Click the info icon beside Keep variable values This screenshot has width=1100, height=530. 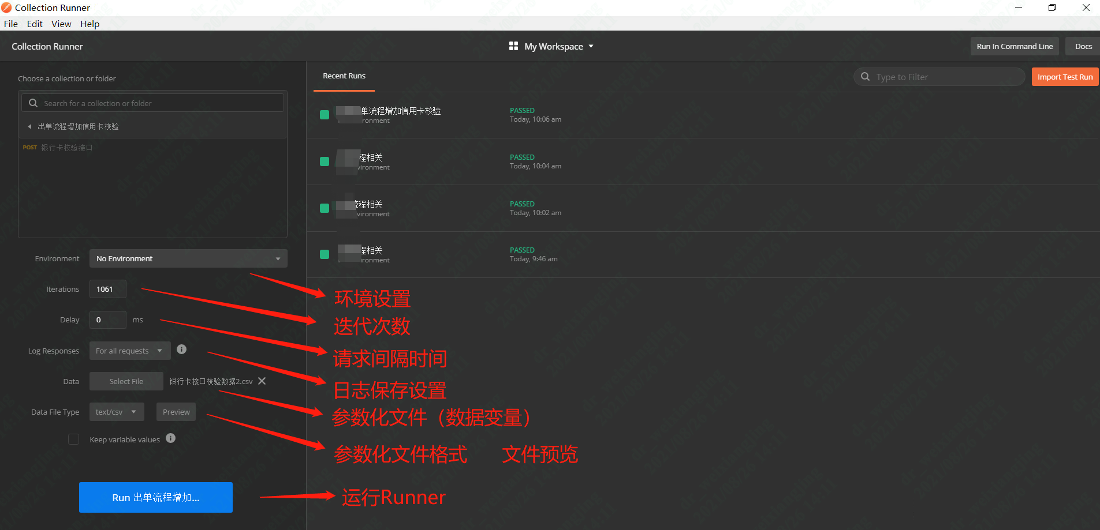(x=170, y=438)
